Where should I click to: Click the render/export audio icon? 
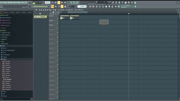[x=129, y=3]
